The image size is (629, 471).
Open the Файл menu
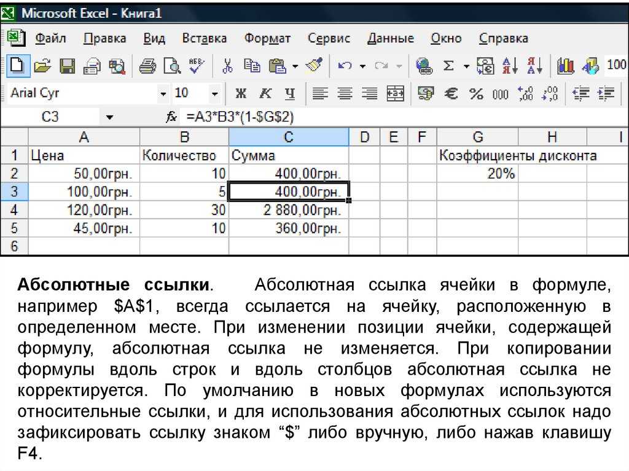[50, 38]
